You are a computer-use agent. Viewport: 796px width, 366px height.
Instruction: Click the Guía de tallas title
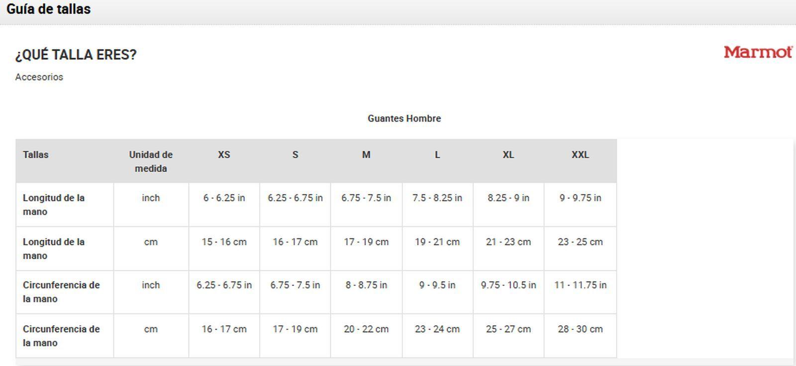[x=49, y=9]
